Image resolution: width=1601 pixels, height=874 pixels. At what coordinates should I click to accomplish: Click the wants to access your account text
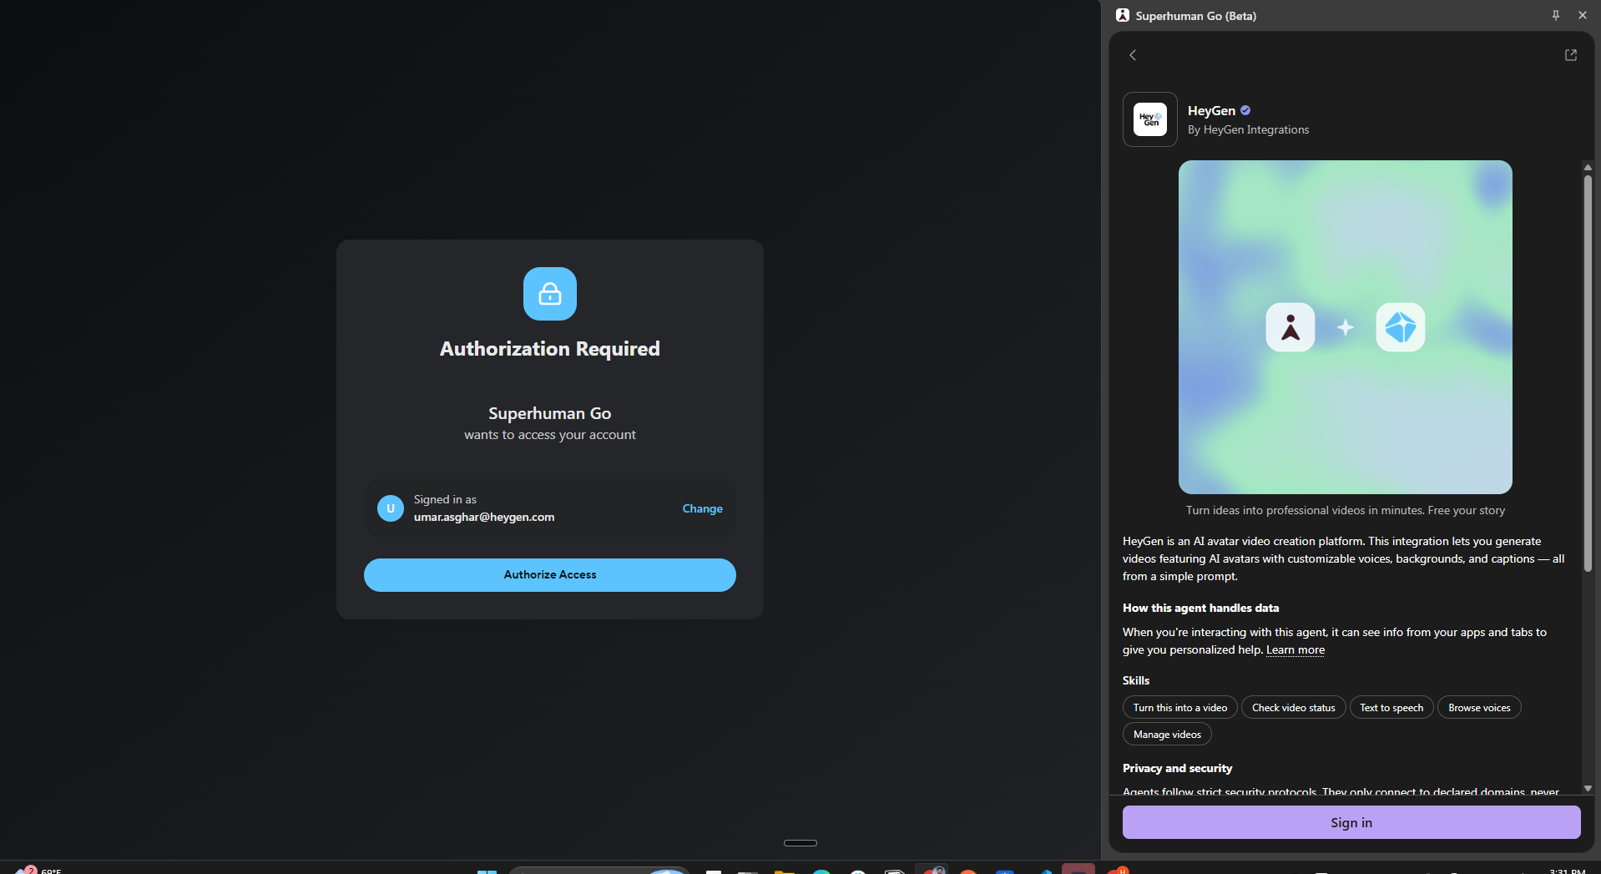tap(549, 435)
